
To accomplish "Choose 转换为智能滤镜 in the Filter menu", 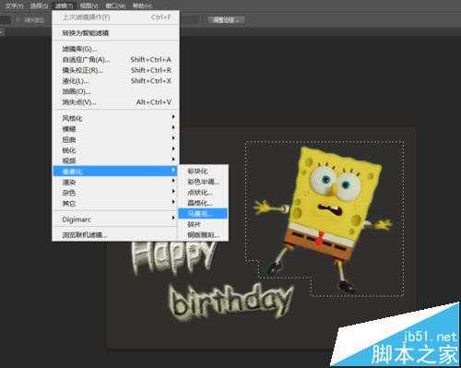I will (x=115, y=33).
